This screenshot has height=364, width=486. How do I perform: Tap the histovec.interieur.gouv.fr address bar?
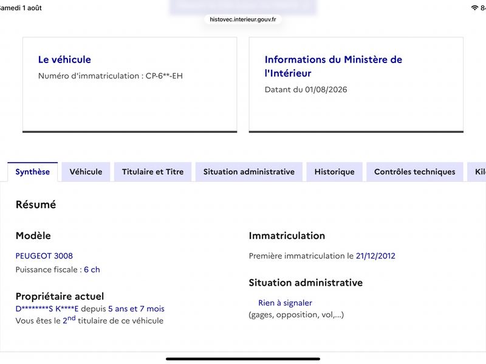(x=243, y=19)
